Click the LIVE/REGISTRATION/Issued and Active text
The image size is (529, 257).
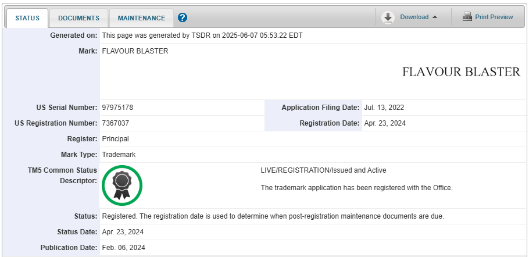click(x=323, y=170)
